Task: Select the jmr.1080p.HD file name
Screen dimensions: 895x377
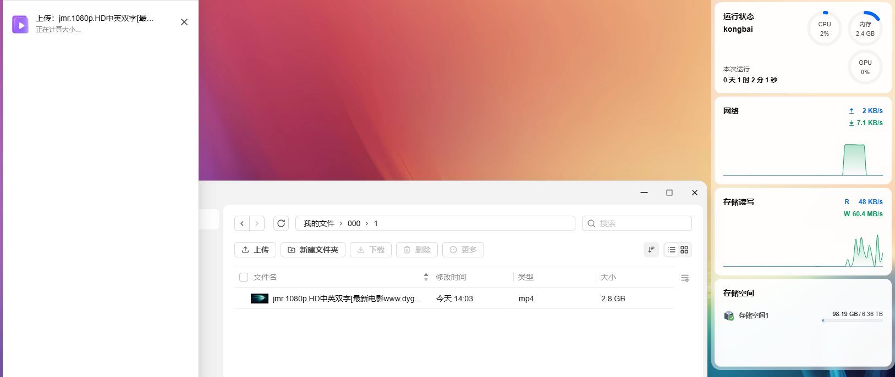Action: 347,299
